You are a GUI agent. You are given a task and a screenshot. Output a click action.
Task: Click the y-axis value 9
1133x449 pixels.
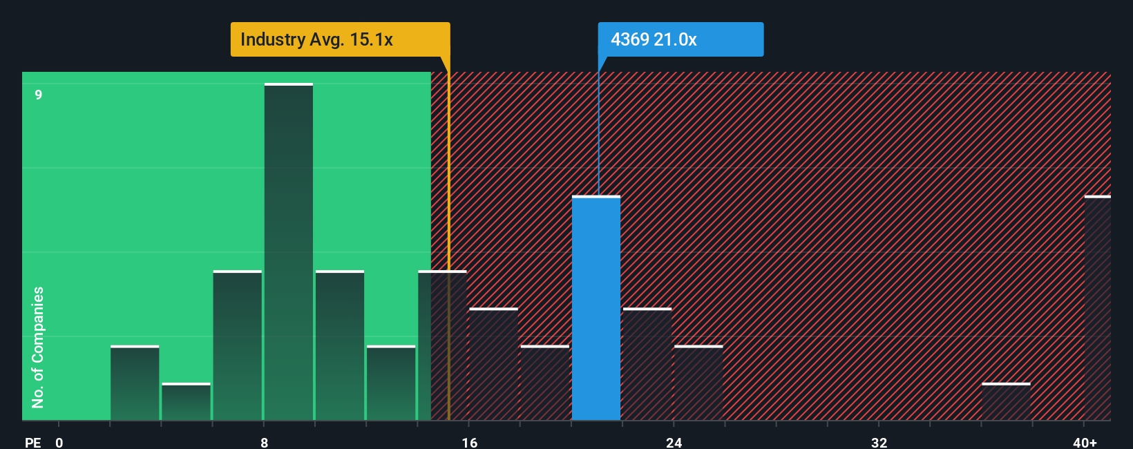[x=39, y=95]
